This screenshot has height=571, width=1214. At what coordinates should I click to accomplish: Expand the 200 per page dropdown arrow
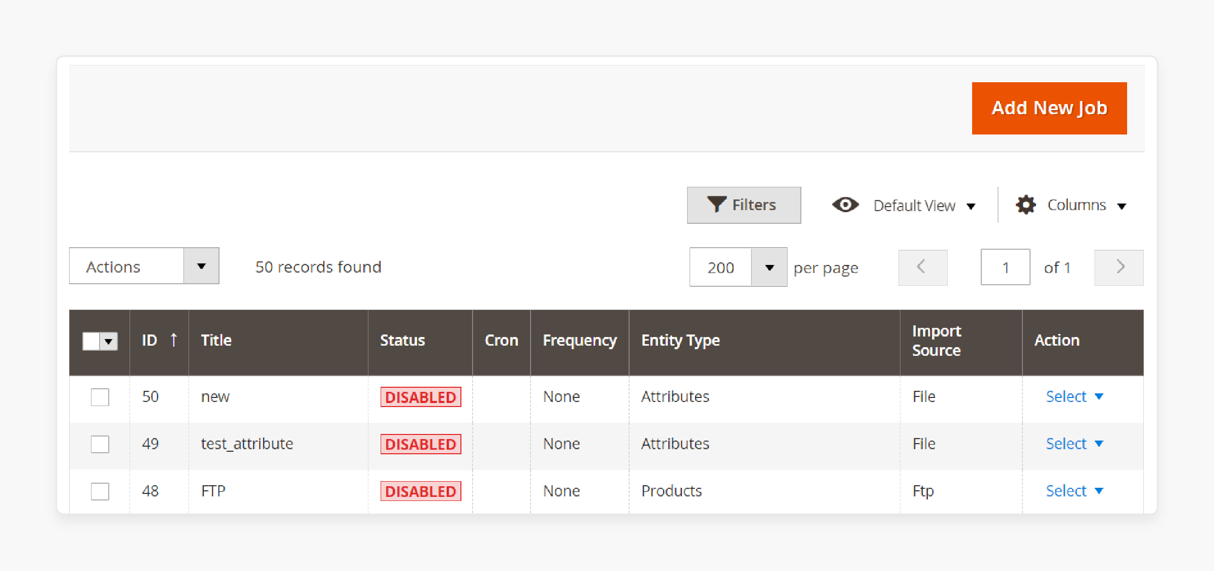click(x=769, y=267)
